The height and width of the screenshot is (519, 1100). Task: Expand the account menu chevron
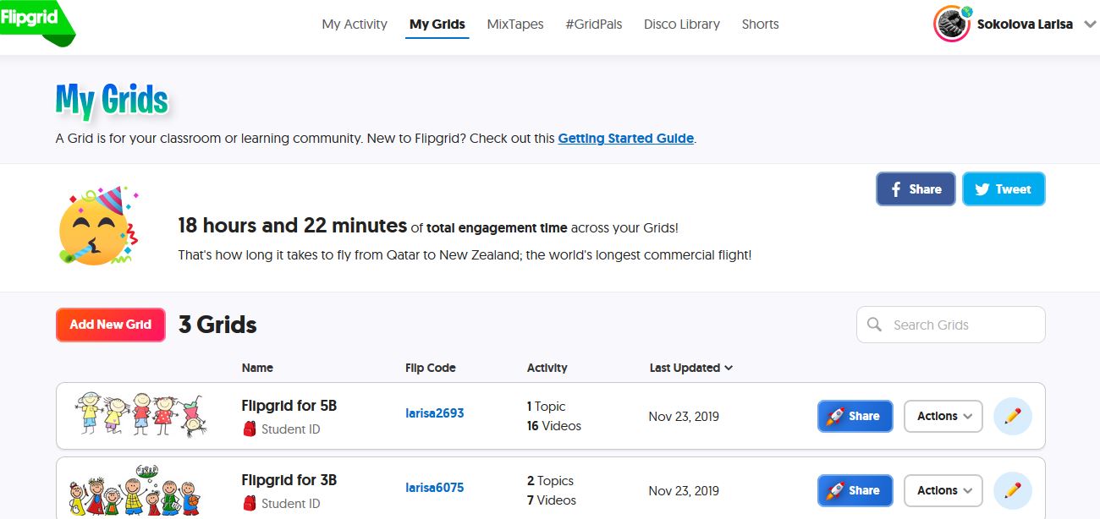click(x=1089, y=25)
